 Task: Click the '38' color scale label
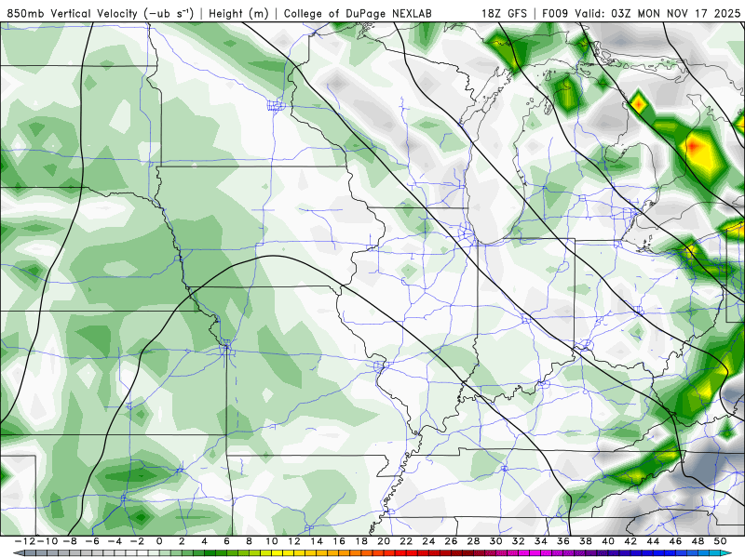click(x=586, y=541)
